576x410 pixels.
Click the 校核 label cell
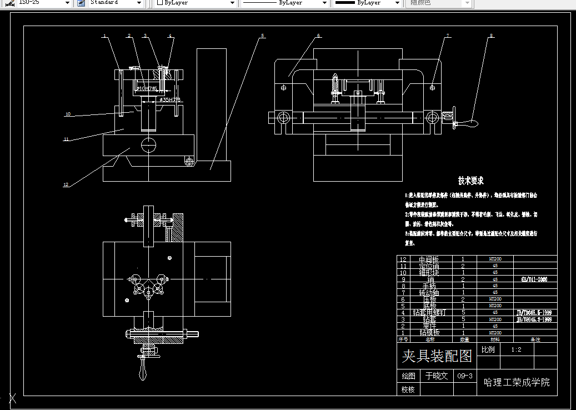(408, 389)
